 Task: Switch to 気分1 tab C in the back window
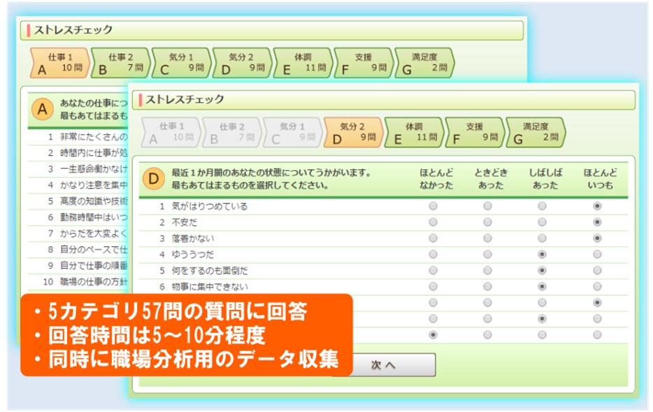point(182,63)
